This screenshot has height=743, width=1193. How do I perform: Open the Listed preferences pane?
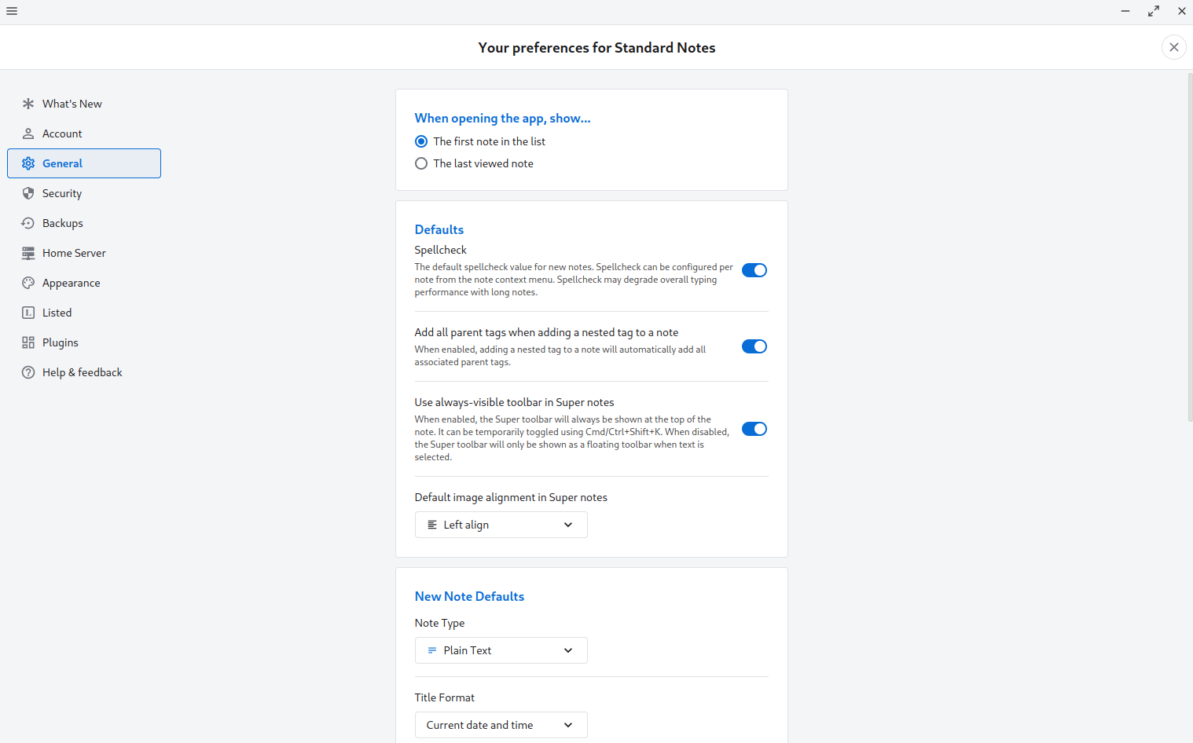(84, 313)
